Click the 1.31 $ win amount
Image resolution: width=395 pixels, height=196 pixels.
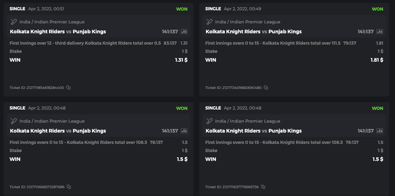(181, 60)
